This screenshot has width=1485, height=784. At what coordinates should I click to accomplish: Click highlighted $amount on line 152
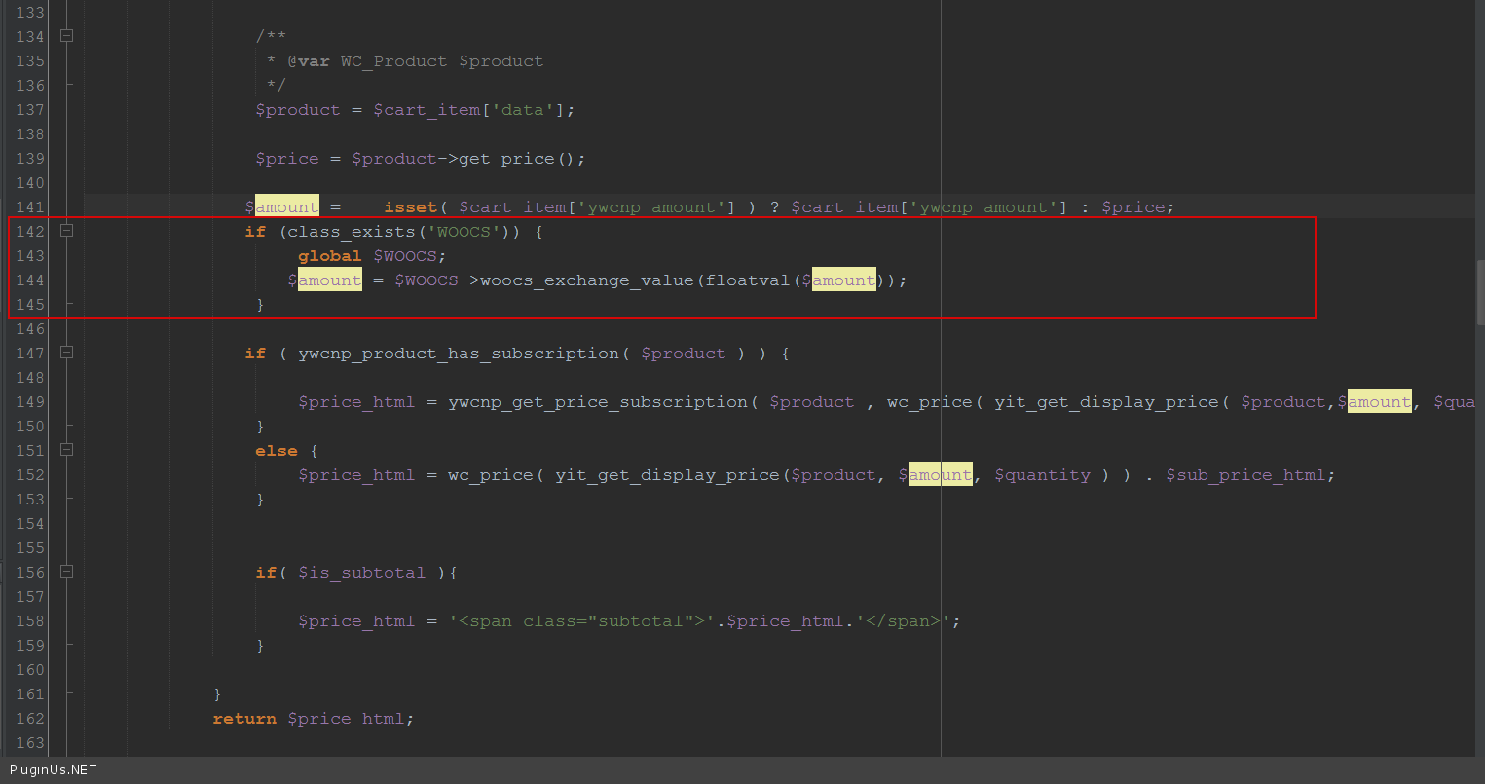click(x=935, y=475)
